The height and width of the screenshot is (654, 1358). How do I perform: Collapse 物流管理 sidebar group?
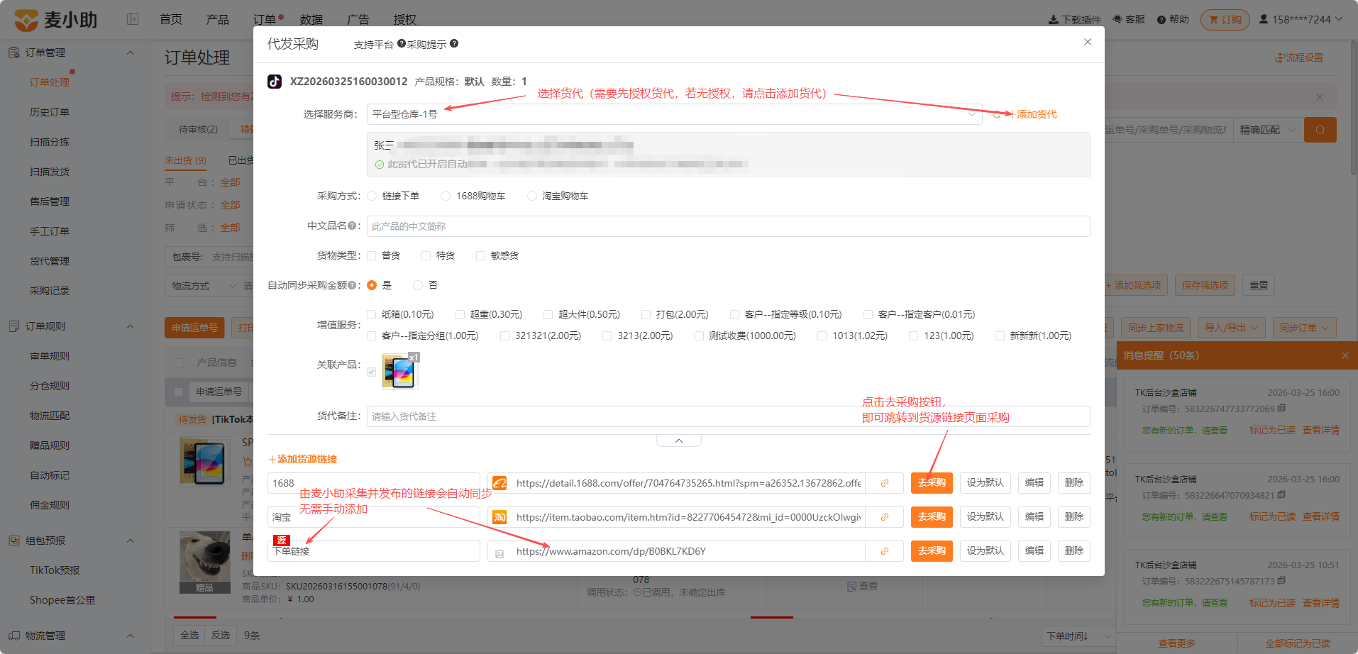tap(130, 636)
